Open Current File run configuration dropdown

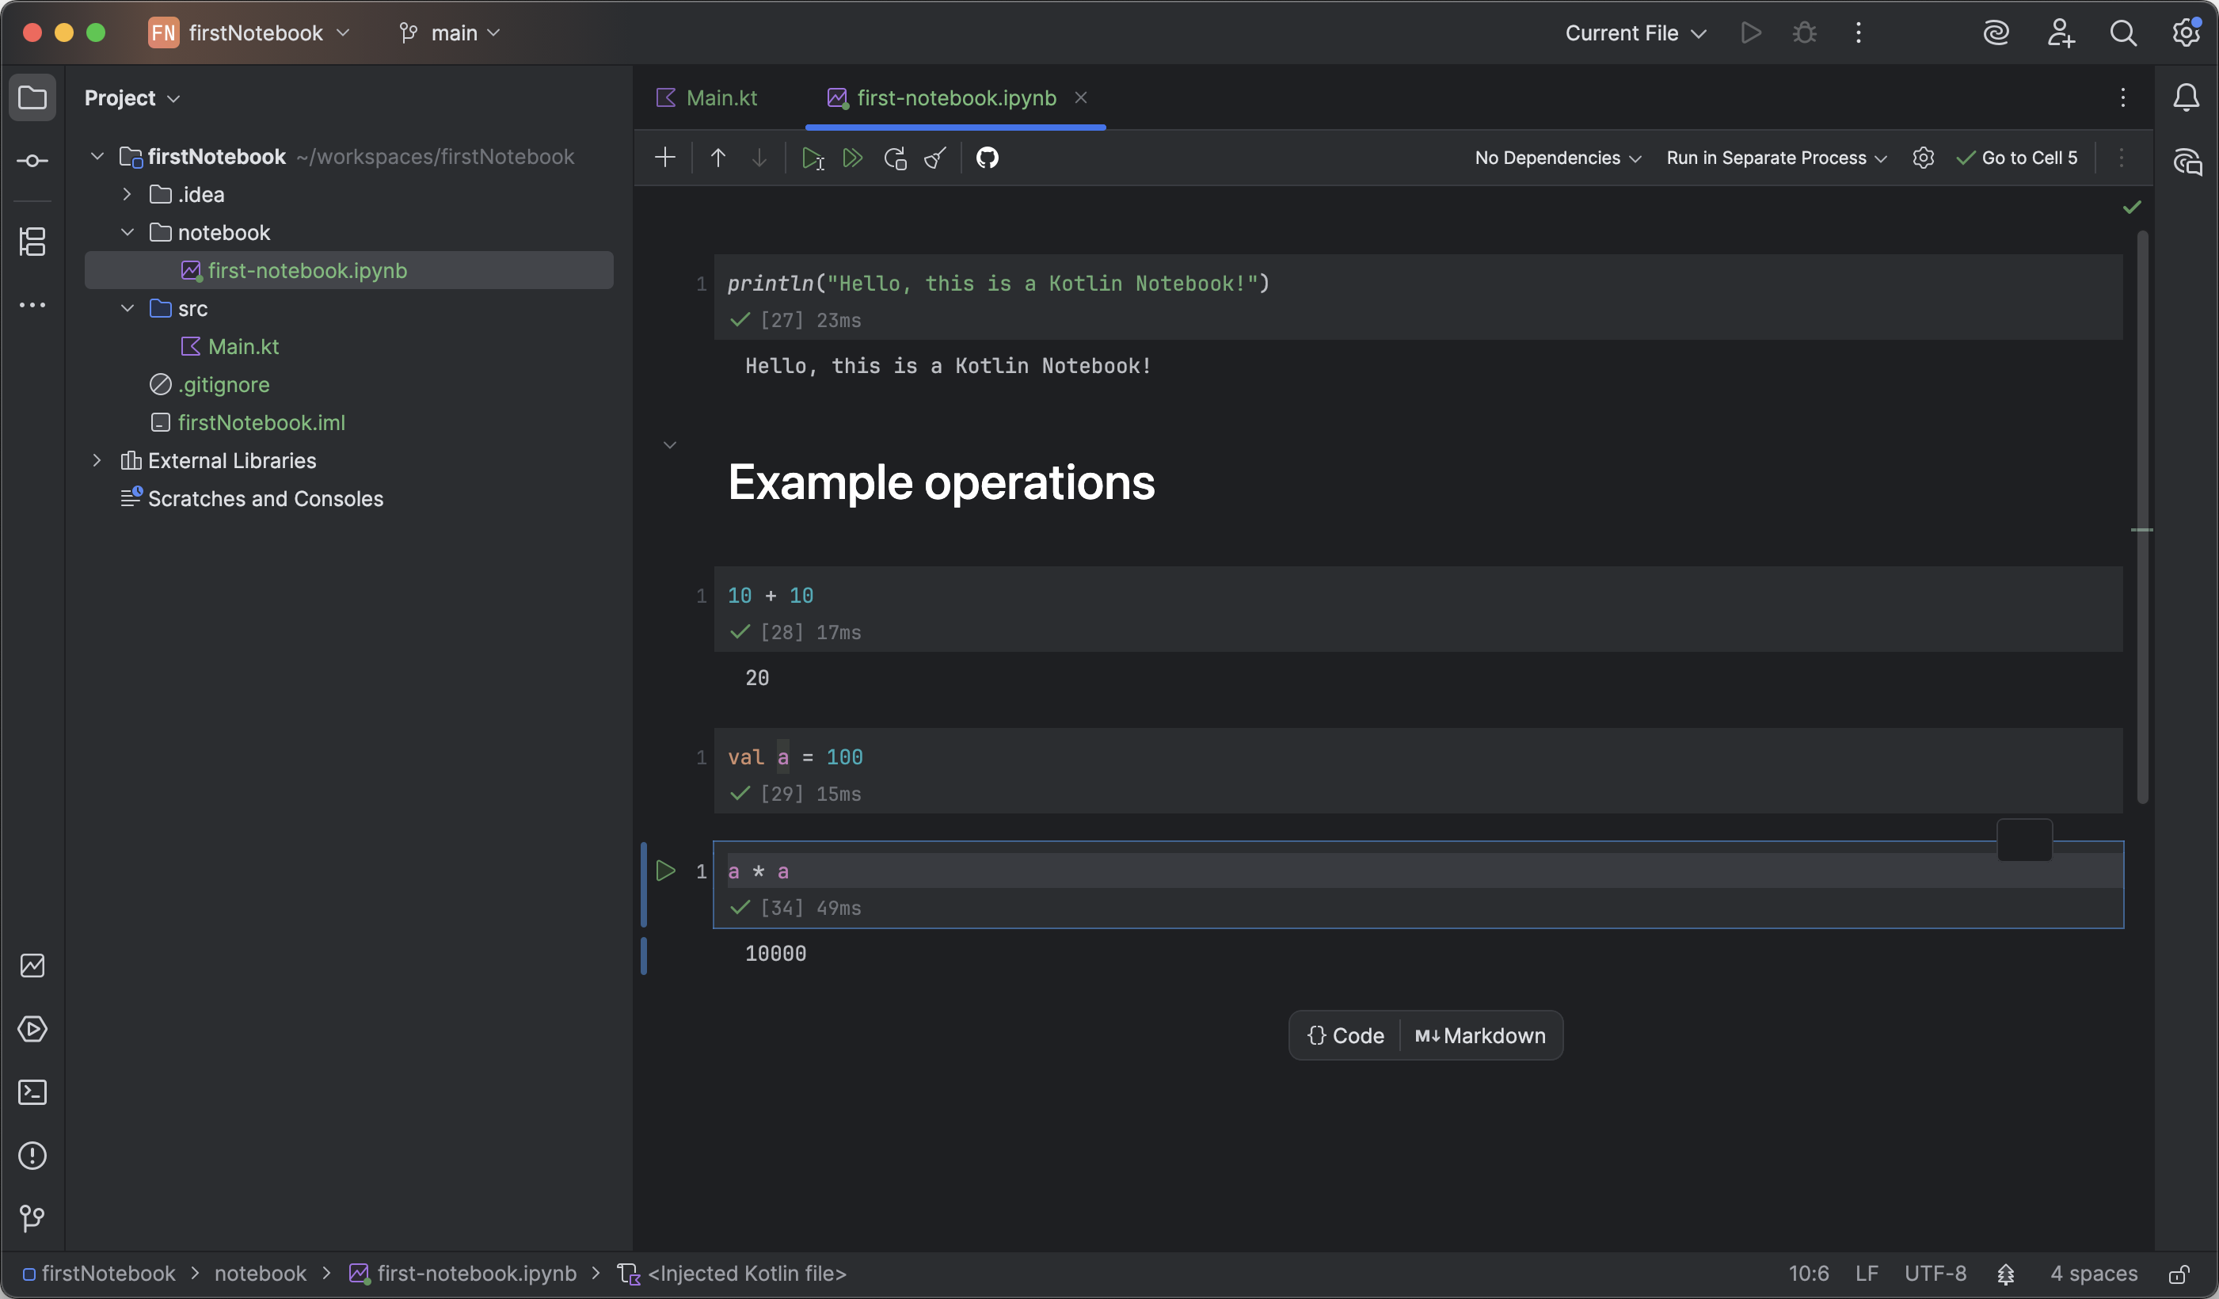[x=1635, y=32]
